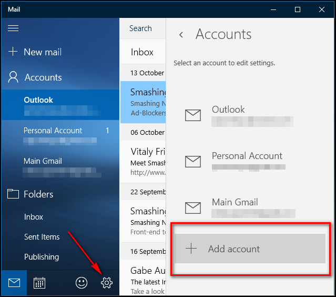Open the feedback smiley icon
The height and width of the screenshot is (297, 336).
click(81, 283)
